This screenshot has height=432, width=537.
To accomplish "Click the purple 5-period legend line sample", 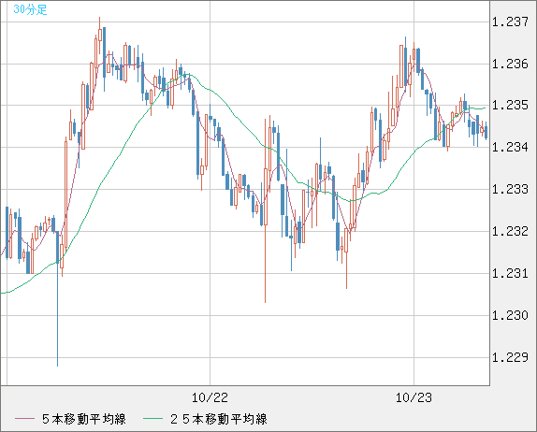I will [24, 419].
